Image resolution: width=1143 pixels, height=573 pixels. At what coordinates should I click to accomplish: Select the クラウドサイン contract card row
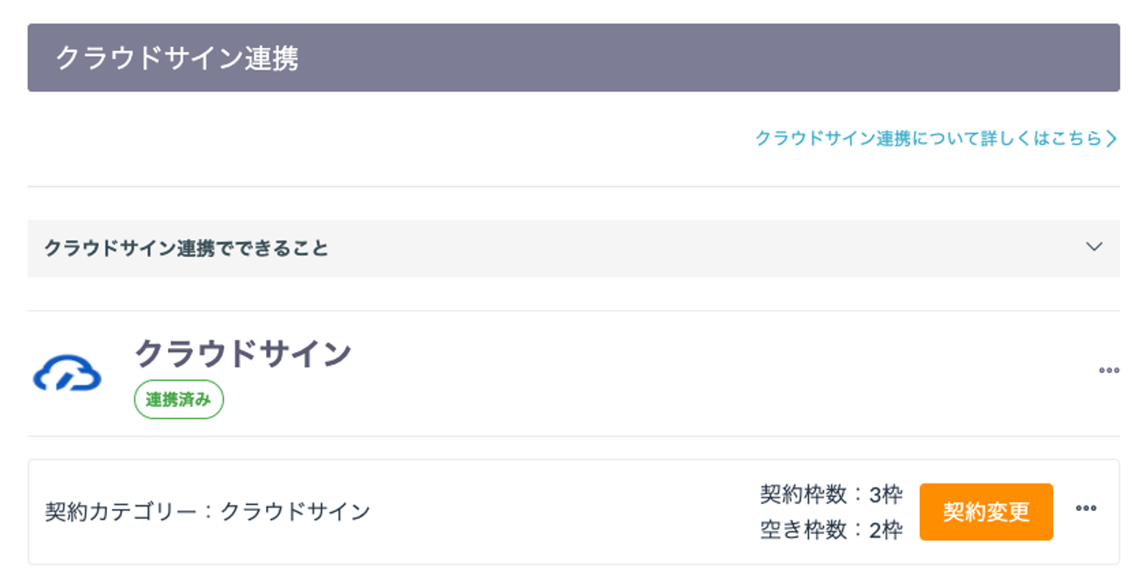(x=574, y=512)
